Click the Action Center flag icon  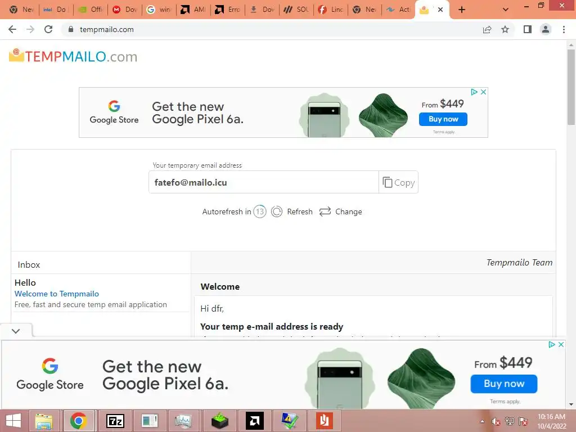tap(523, 422)
